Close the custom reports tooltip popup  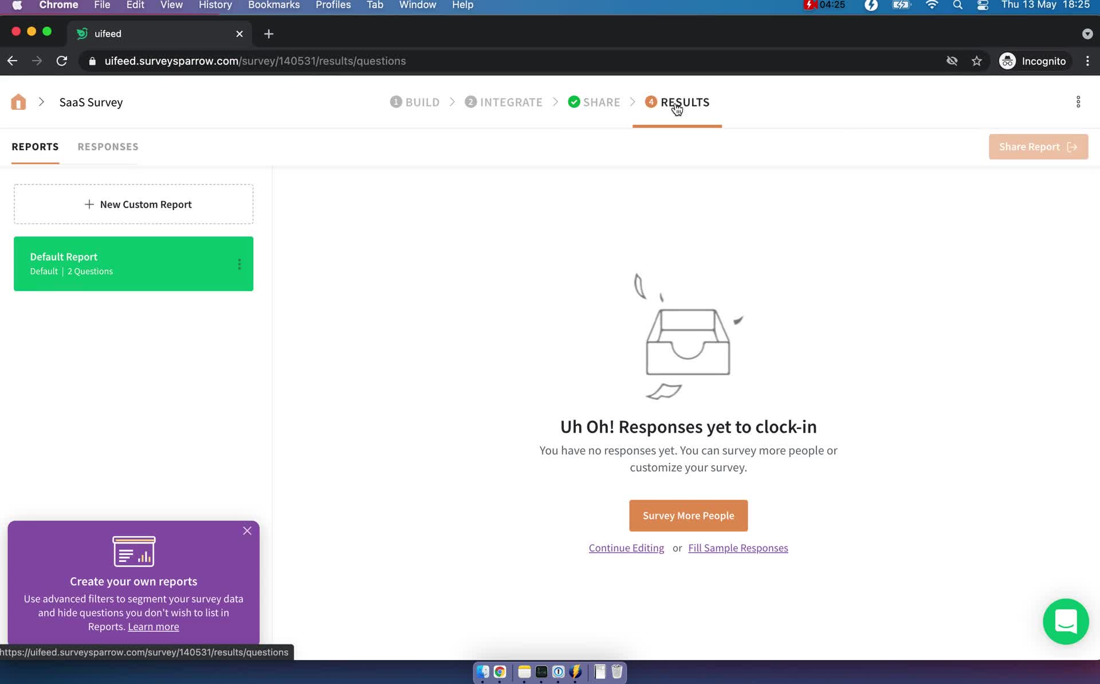[x=247, y=530]
